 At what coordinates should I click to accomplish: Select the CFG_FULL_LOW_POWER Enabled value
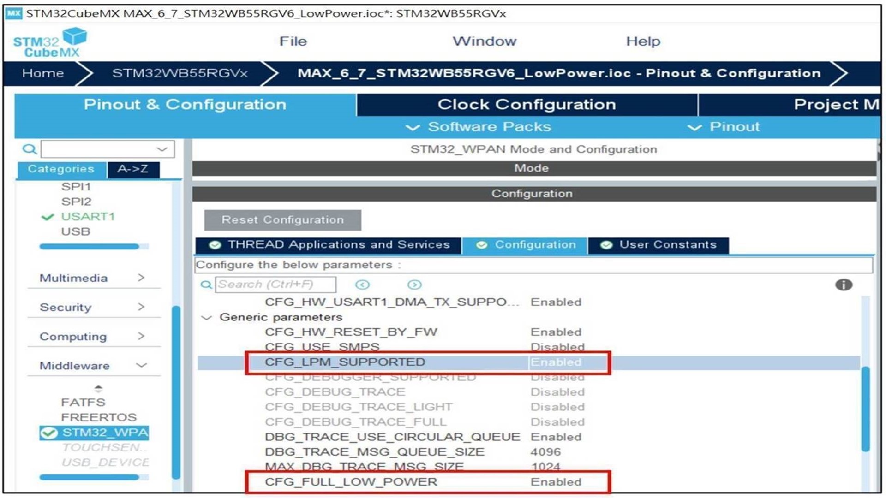556,482
